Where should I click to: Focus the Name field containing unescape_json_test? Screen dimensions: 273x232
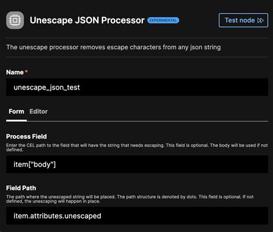(137, 87)
